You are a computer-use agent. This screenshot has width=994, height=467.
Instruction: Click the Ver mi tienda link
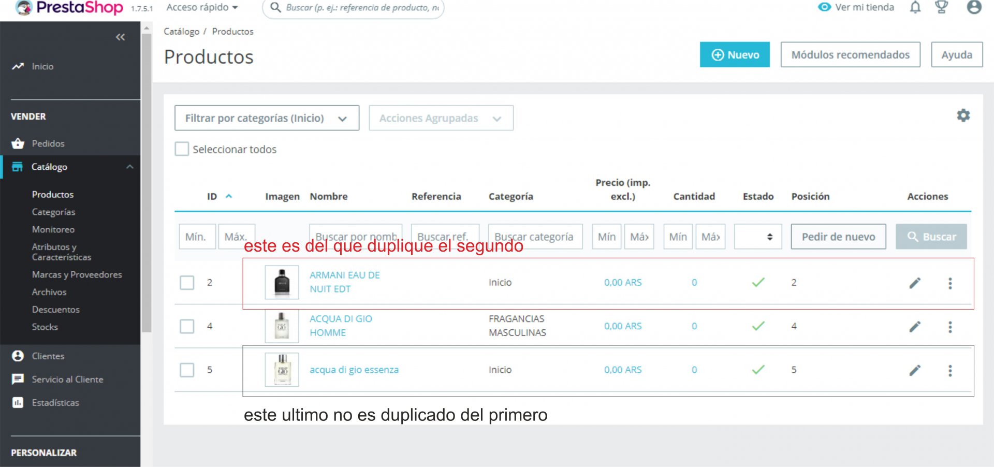click(865, 7)
